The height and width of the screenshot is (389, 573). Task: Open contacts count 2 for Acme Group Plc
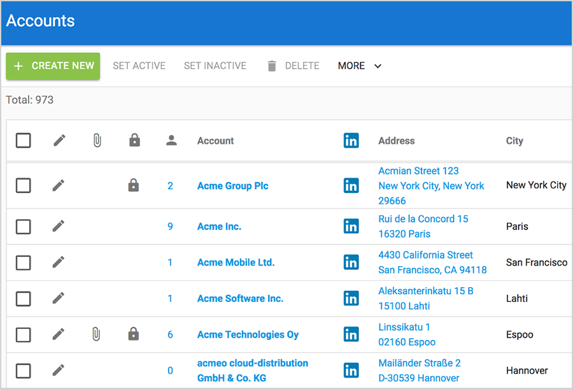[x=170, y=186]
